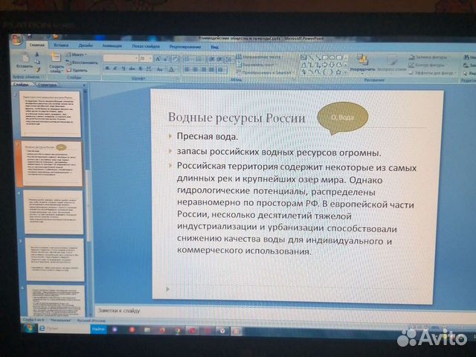This screenshot has width=476, height=357.
Task: Select the Rectangle shape in gallery
Action: click(x=325, y=57)
